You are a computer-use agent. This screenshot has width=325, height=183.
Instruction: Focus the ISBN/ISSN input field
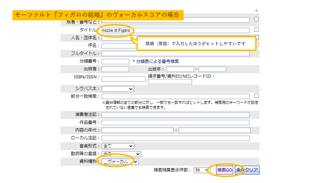[124, 79]
